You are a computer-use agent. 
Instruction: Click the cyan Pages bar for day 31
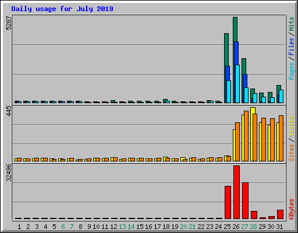[281, 96]
